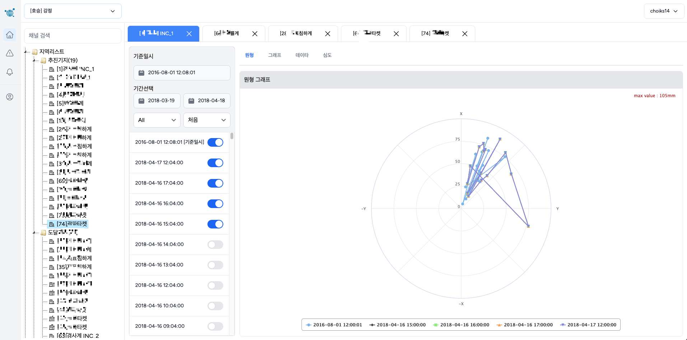Enable the 2018-04-16 09:04:00 switch
The height and width of the screenshot is (340, 687).
click(x=215, y=326)
